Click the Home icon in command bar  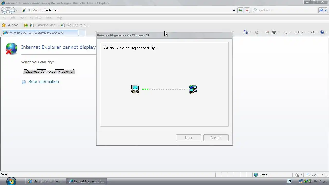tap(246, 32)
